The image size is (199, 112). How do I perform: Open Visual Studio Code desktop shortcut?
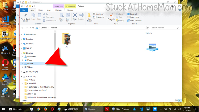click(5, 21)
